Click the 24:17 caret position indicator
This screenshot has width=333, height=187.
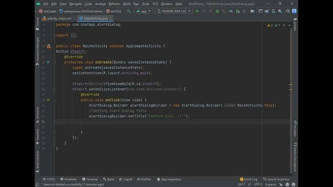[241, 184]
